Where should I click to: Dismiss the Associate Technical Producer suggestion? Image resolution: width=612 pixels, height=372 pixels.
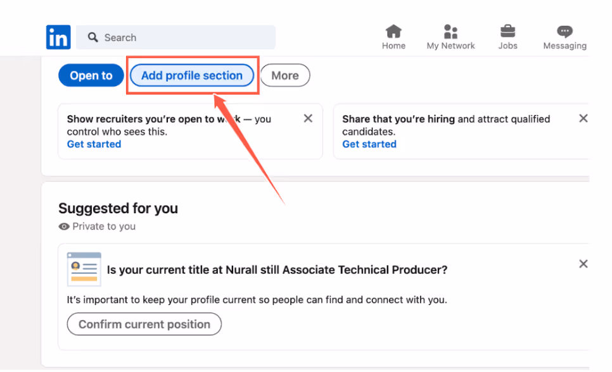(x=583, y=264)
